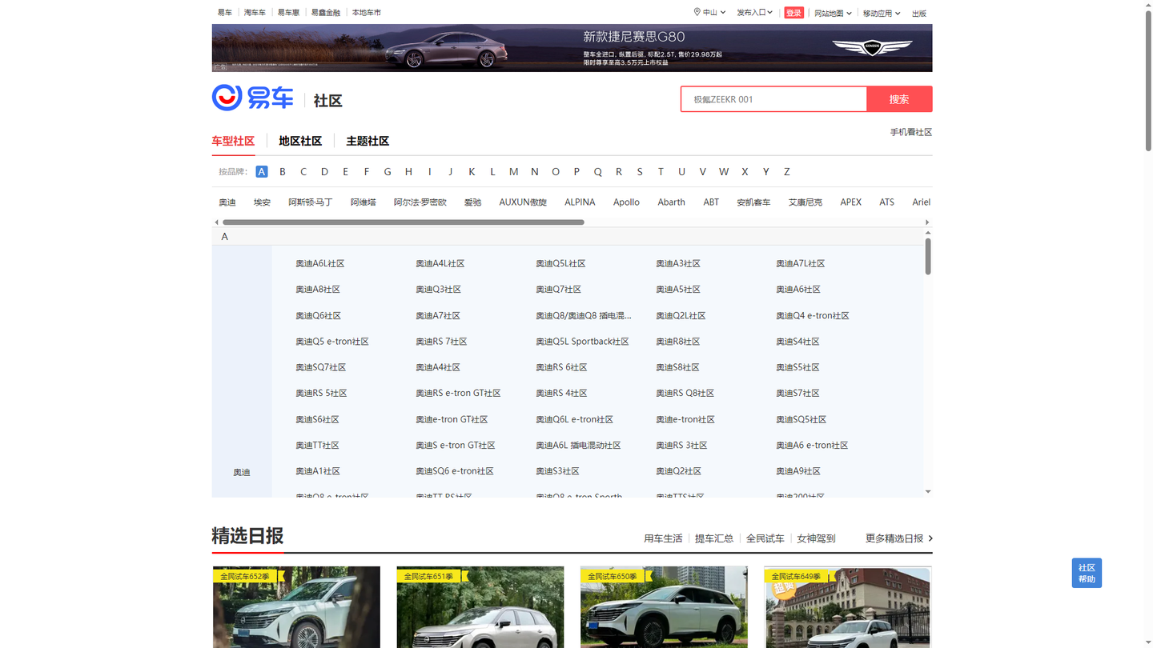Click the horizontal brand list scrollbar thumb

[404, 222]
